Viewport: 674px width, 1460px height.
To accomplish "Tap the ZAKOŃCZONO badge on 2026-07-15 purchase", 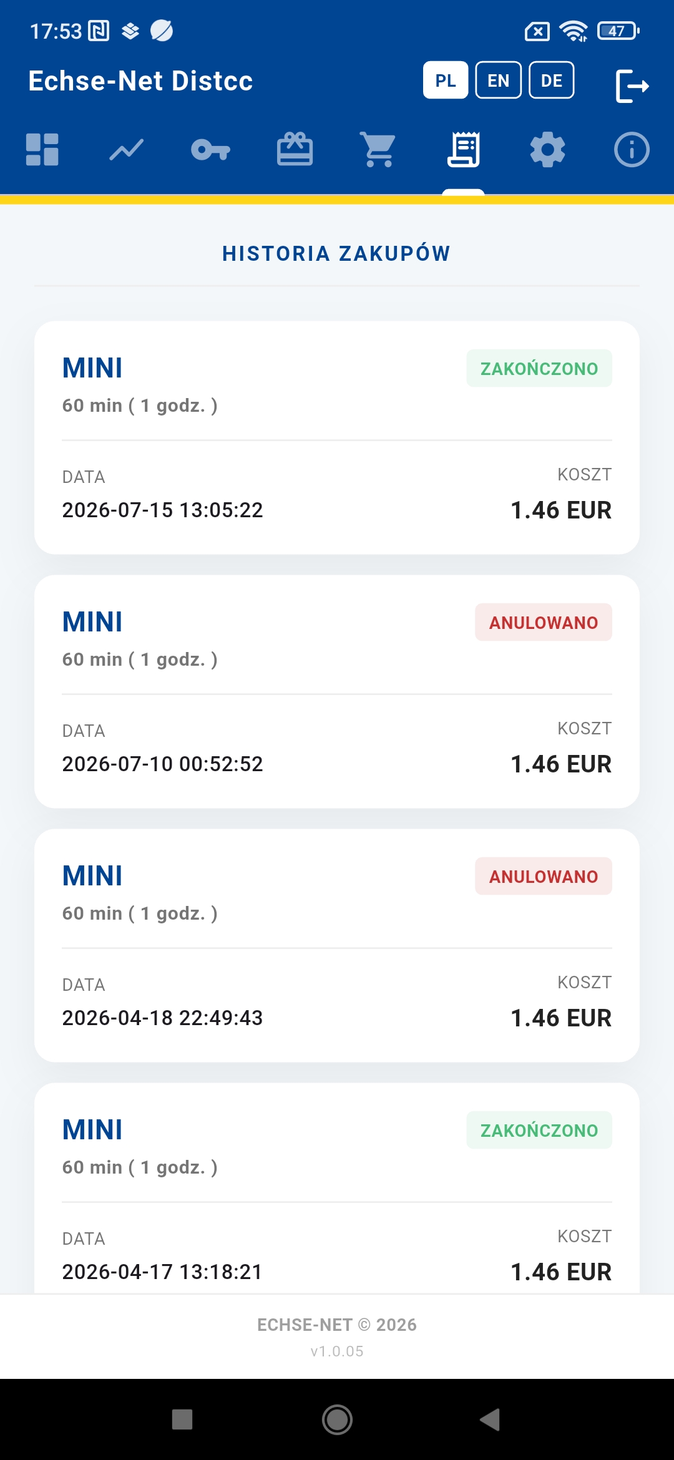I will click(x=539, y=368).
